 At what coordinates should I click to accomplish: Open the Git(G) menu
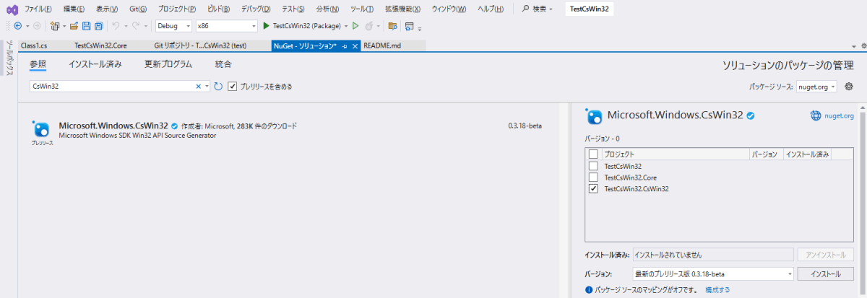tap(137, 9)
